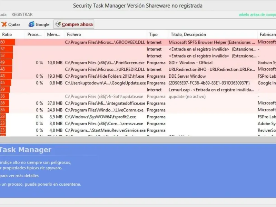Click the ratio 49 risk bar
The width and height of the screenshot is (276, 207).
pyautogui.click(x=6, y=62)
